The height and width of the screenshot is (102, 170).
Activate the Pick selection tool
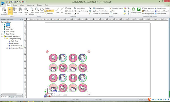pyautogui.click(x=10, y=10)
